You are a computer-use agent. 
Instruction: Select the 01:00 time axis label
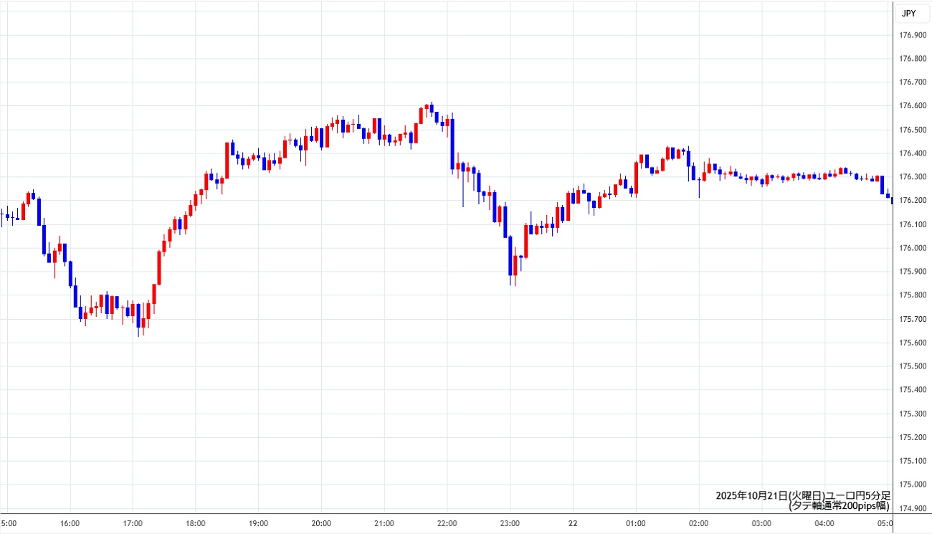(x=636, y=523)
